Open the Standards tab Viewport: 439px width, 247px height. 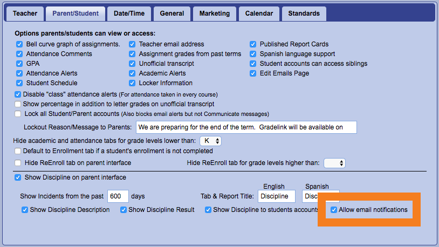(x=304, y=13)
